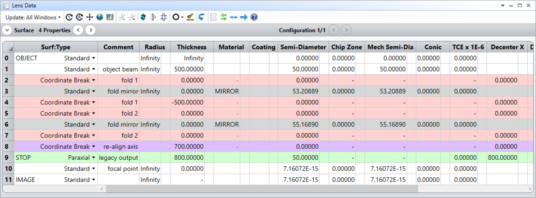The image size is (536, 198).
Task: Open help with the blue question mark icon
Action: point(254,17)
